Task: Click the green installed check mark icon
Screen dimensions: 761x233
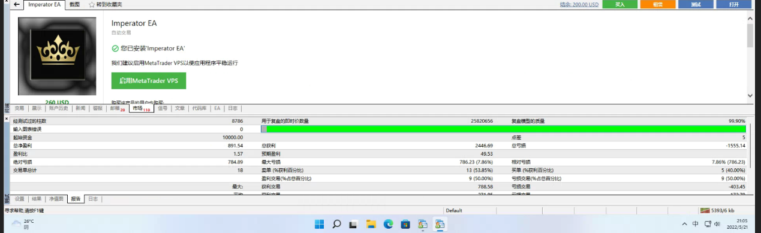Action: click(x=115, y=49)
